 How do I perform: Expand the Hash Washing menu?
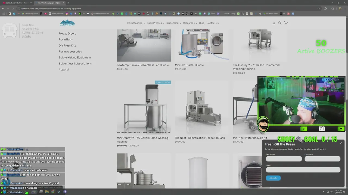coord(136,23)
